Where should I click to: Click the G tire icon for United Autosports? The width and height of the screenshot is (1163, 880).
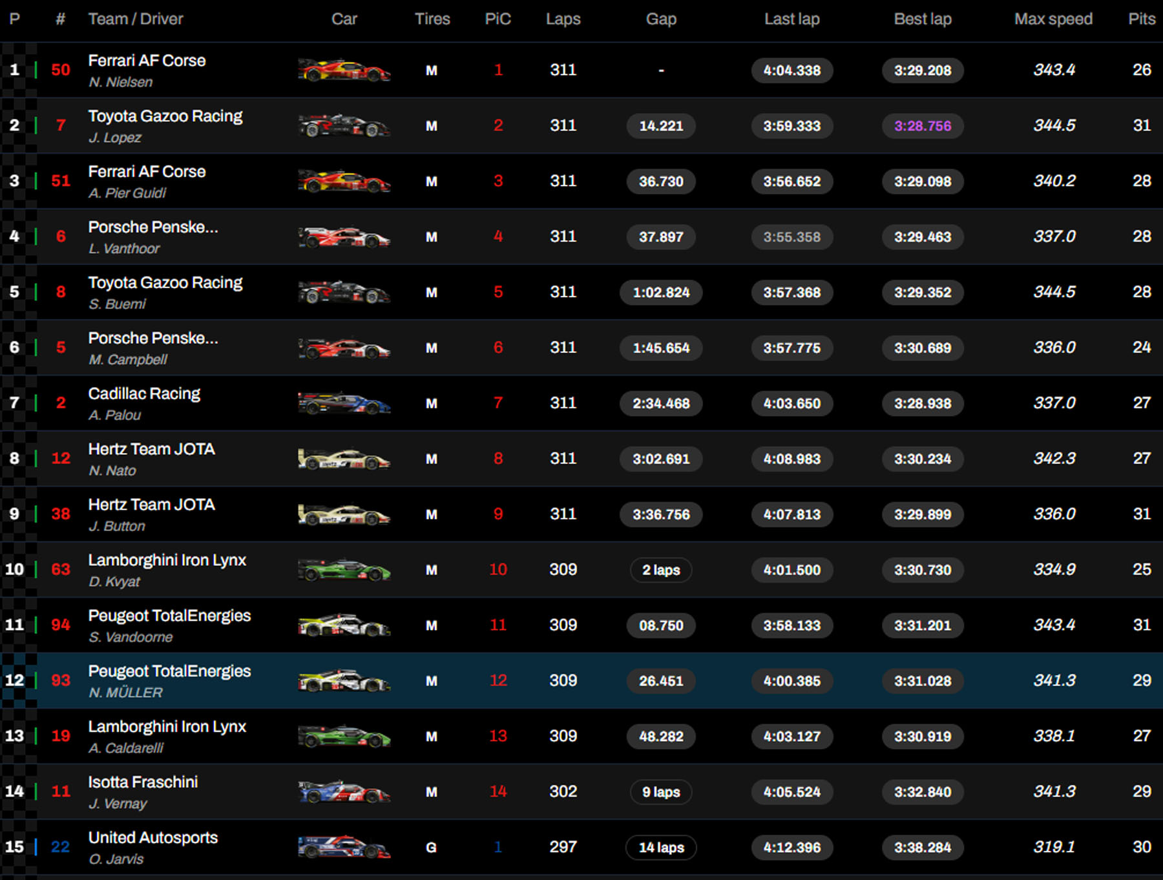[431, 847]
